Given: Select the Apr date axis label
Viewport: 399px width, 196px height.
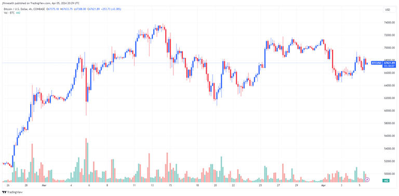Looking at the screenshot, I should tap(324, 186).
